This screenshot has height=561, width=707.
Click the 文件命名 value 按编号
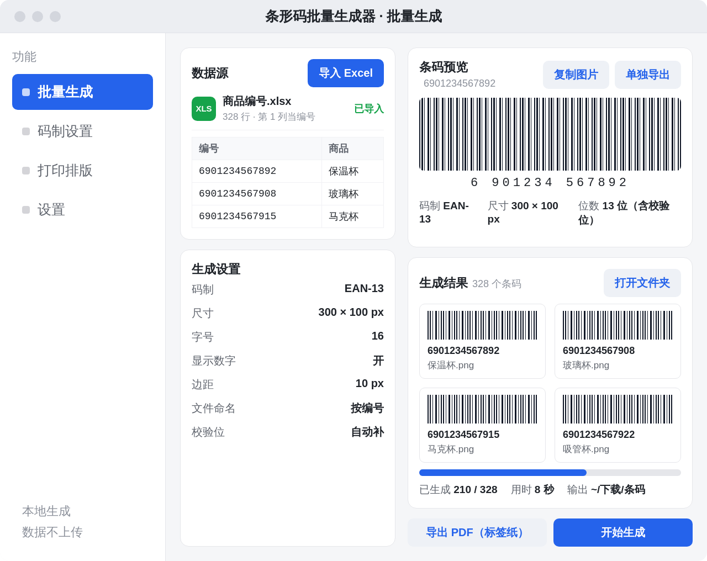(367, 408)
